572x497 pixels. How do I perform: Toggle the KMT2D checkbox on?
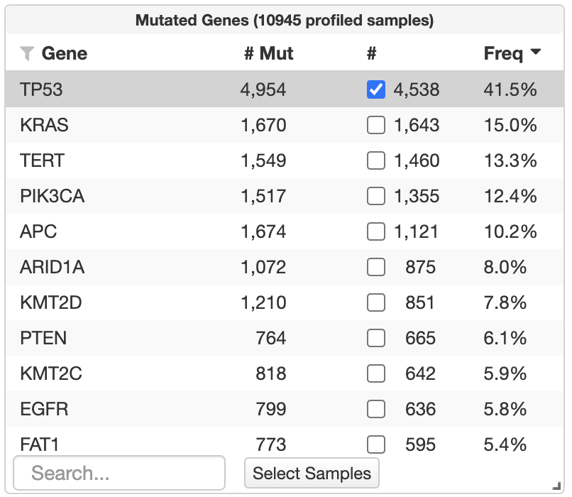pyautogui.click(x=375, y=302)
